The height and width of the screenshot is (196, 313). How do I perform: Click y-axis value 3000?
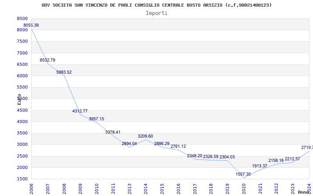click(x=22, y=144)
